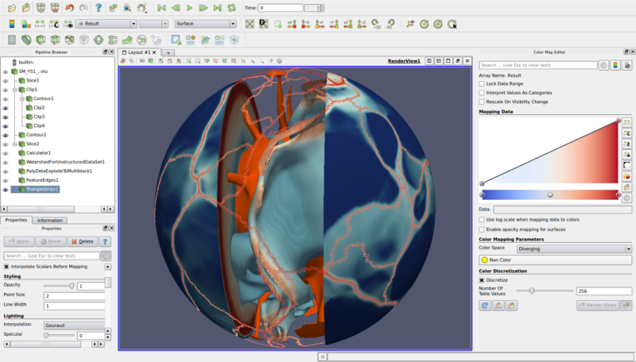
Task: Toggle visibility of Slice1 in pipeline
Action: coord(6,80)
